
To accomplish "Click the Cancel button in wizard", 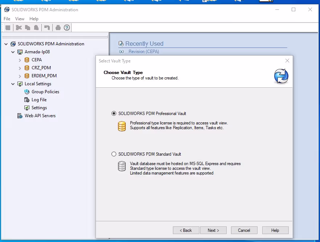I will (x=244, y=230).
